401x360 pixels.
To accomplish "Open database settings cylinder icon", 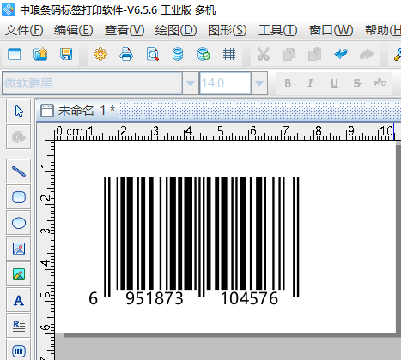I will point(178,54).
